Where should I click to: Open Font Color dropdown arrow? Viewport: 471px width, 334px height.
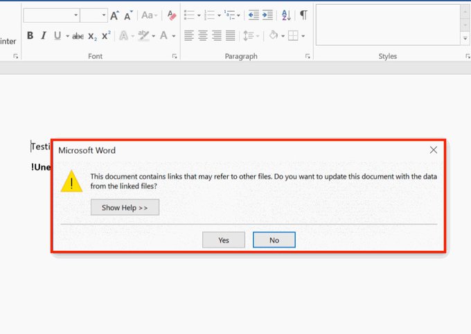[174, 36]
